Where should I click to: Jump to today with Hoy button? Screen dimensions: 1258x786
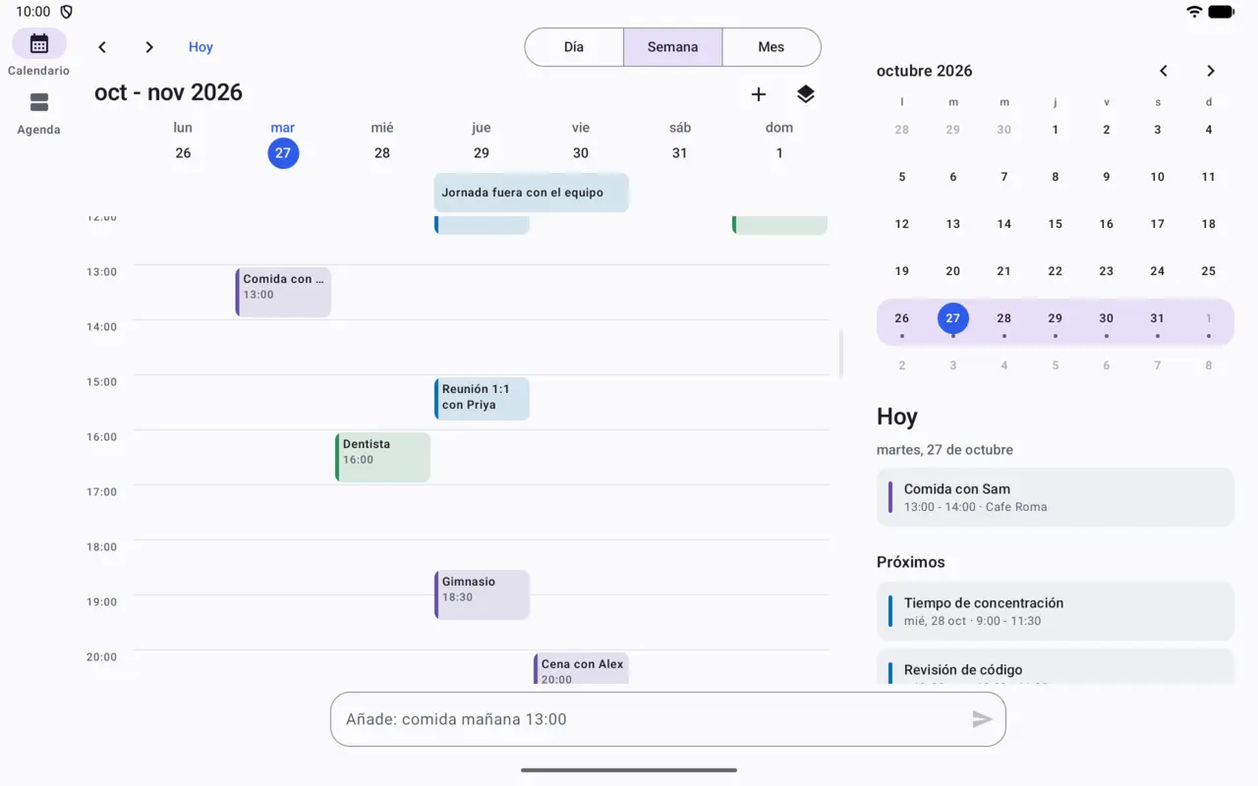pyautogui.click(x=200, y=47)
